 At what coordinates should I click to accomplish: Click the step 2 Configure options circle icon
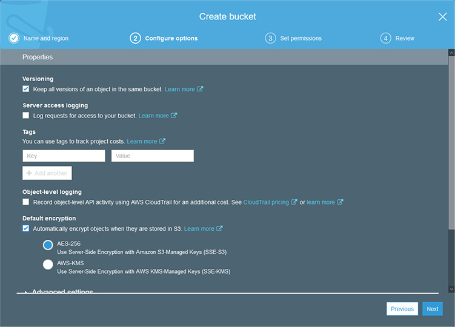point(135,38)
